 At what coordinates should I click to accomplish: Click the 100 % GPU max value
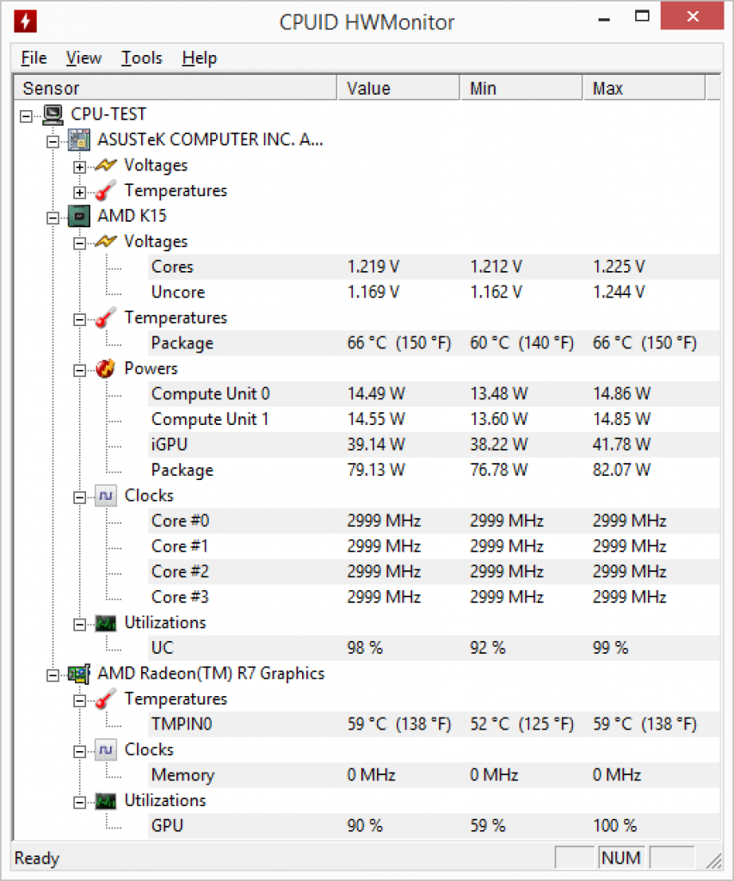(x=615, y=826)
